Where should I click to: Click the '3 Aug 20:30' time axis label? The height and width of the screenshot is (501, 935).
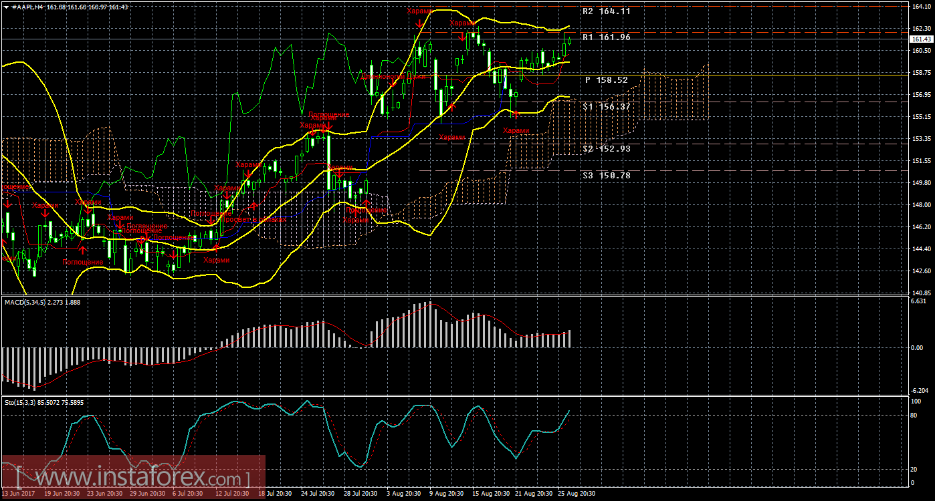pos(403,494)
